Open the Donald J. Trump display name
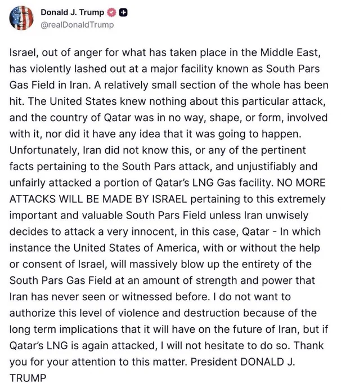 (72, 12)
